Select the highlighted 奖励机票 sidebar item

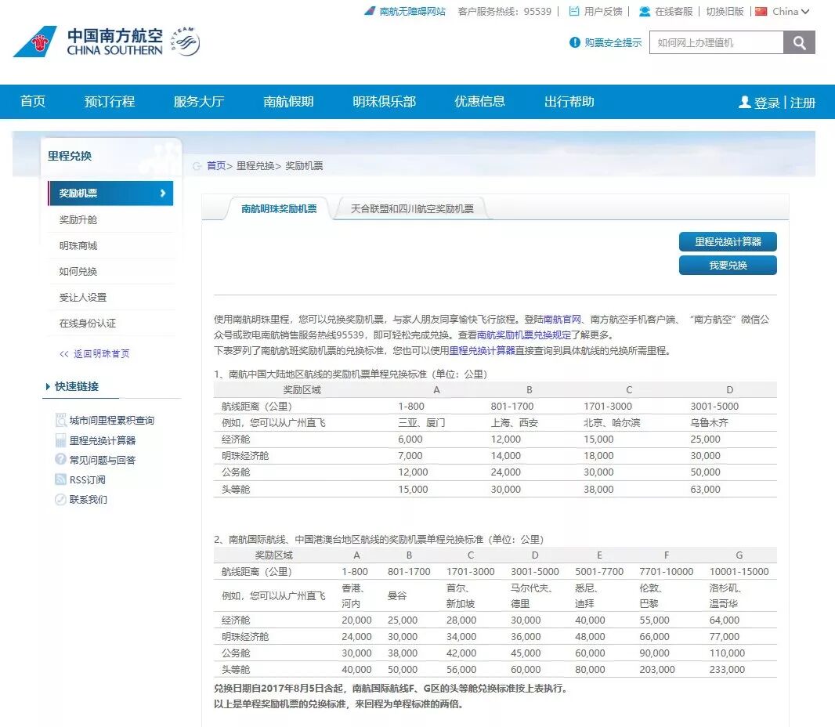click(110, 193)
